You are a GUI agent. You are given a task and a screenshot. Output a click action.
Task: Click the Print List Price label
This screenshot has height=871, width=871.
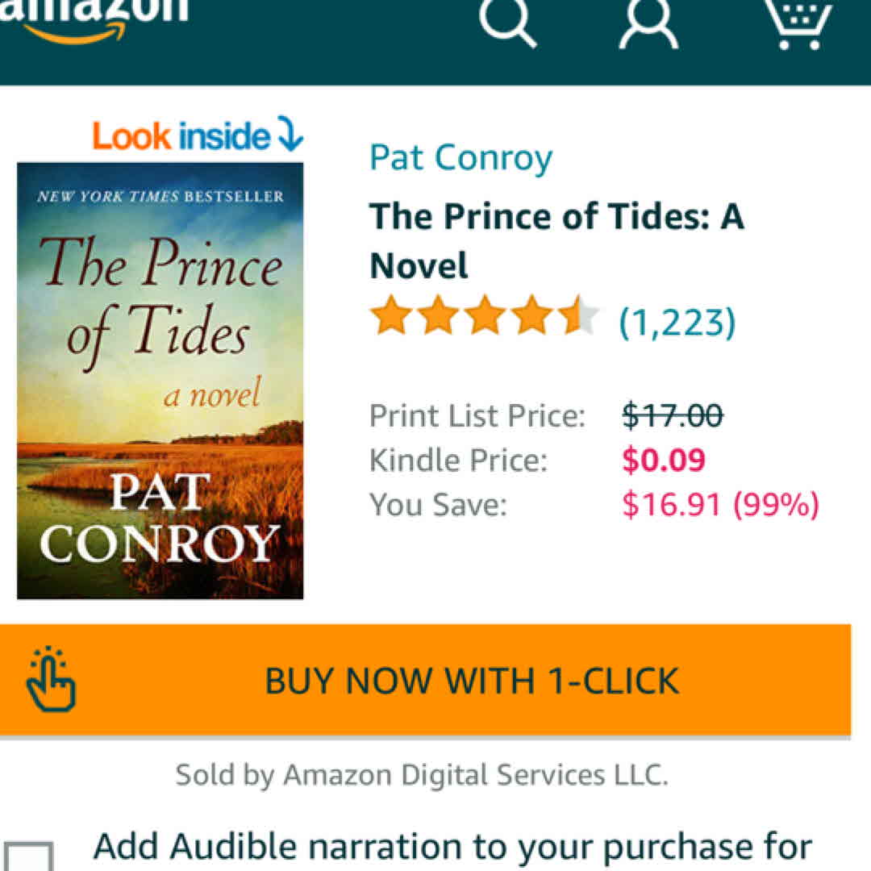tap(477, 416)
